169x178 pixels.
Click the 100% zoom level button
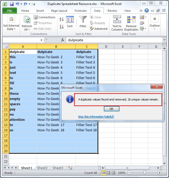click(x=122, y=173)
